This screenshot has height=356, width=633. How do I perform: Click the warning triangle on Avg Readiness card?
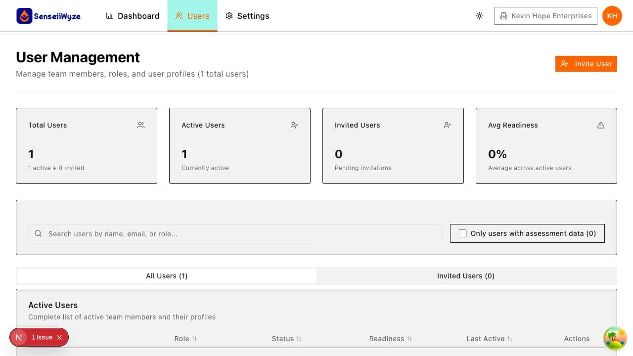click(601, 125)
